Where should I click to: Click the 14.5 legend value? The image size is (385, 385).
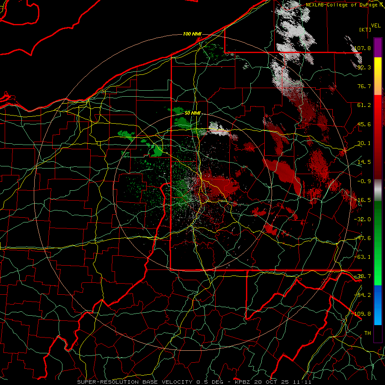click(364, 162)
